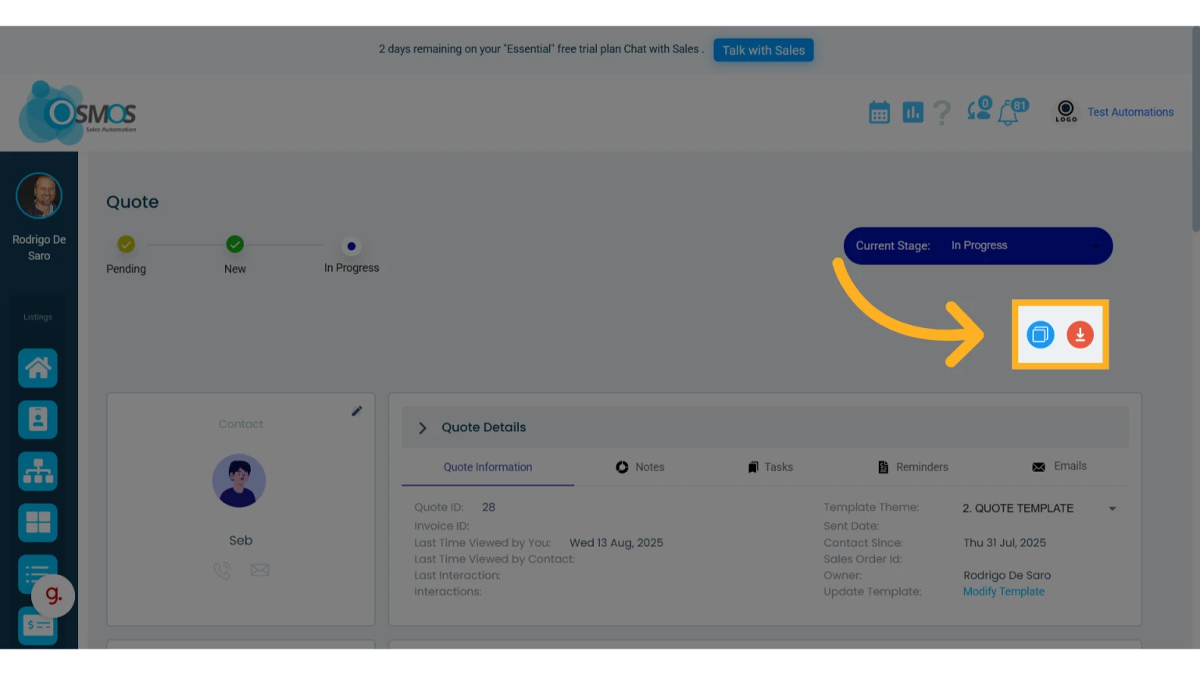The image size is (1200, 675).
Task: Click the phone icon under Seb
Action: [x=222, y=570]
